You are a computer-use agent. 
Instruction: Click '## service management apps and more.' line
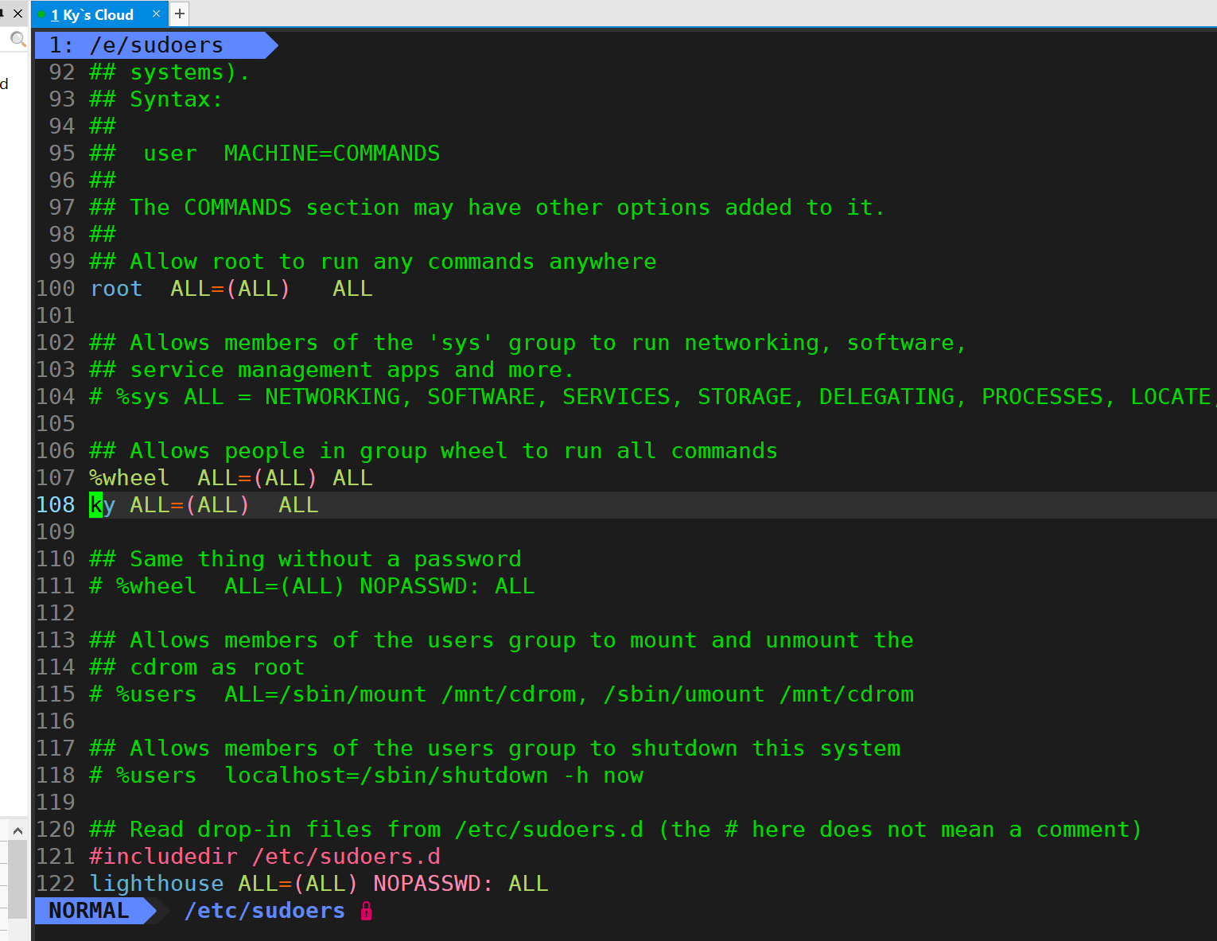tap(332, 370)
